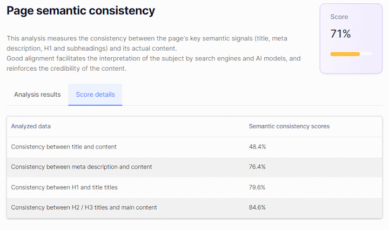
Task: Click the Page semantic consistency heading
Action: click(81, 11)
